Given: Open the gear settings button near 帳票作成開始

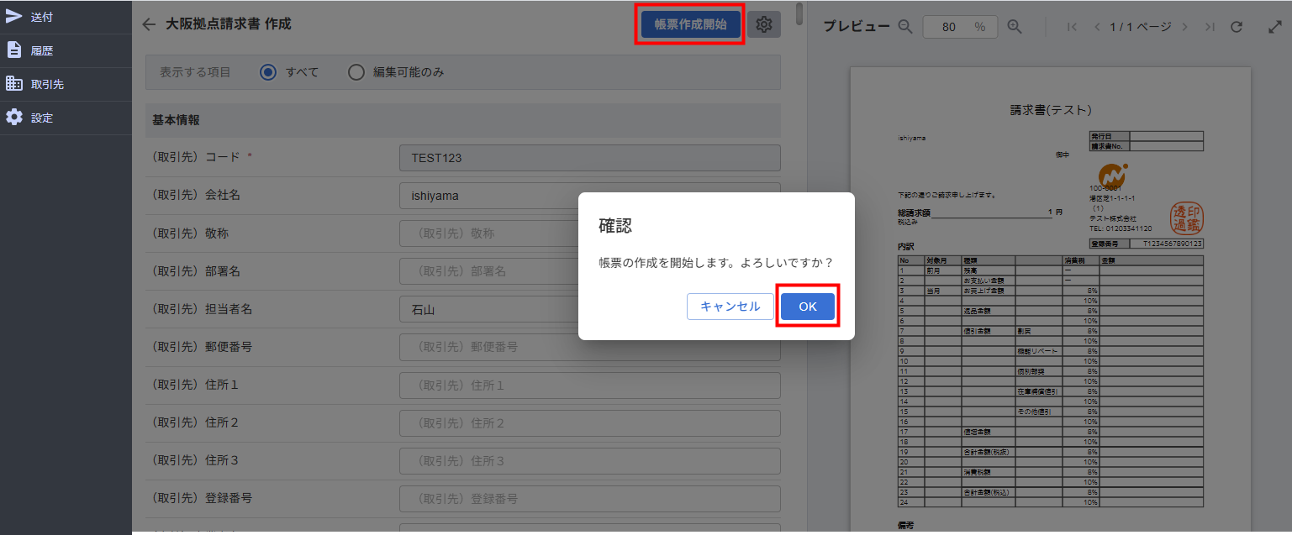Looking at the screenshot, I should pos(763,24).
